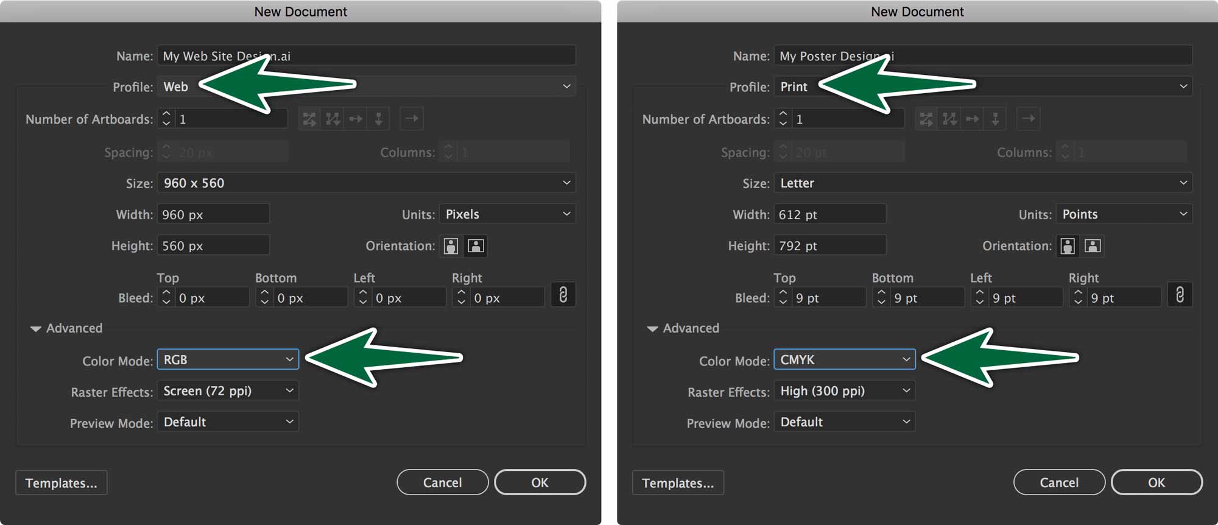Choose landscape orientation in Print dialog

[x=1093, y=246]
